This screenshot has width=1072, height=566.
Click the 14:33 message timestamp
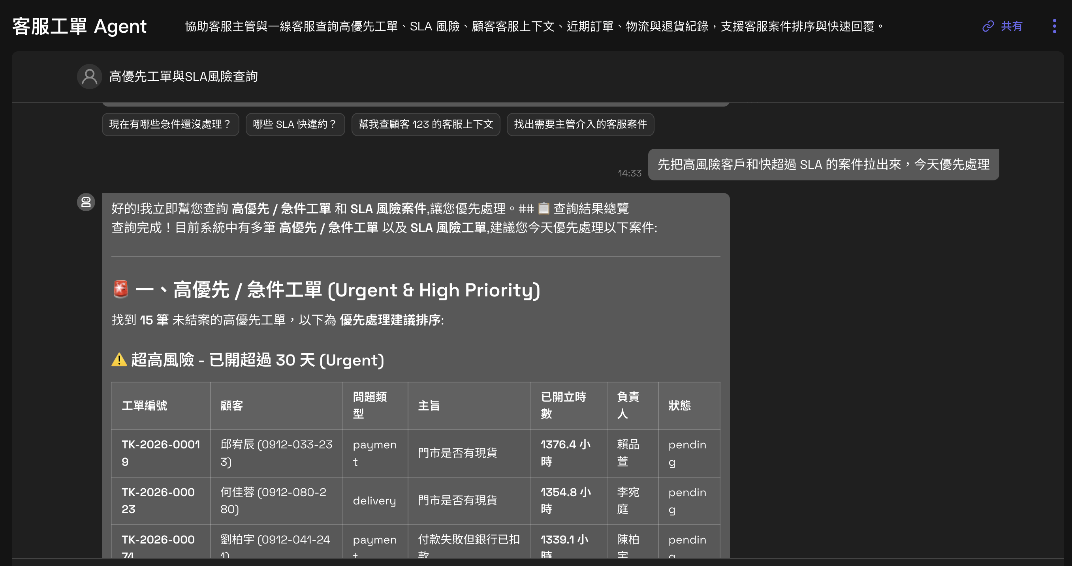pos(629,173)
